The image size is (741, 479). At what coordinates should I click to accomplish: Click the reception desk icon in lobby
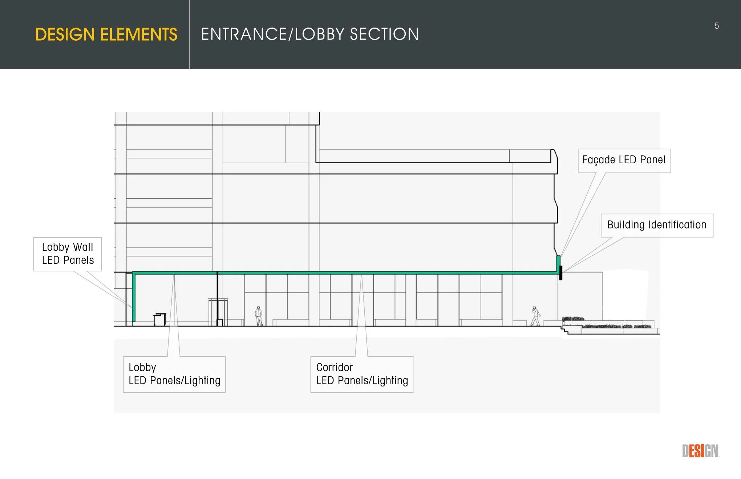tap(159, 319)
